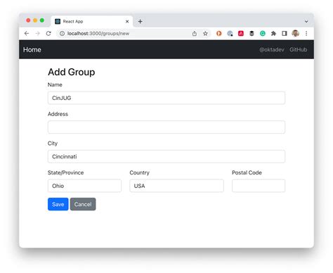Click the State/Province label
Screen dimensions: 333x273
(x=65, y=172)
